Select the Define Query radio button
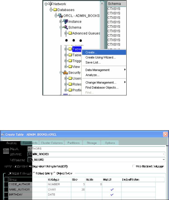Image resolution: width=169 pixels, height=200 pixels. [34, 173]
